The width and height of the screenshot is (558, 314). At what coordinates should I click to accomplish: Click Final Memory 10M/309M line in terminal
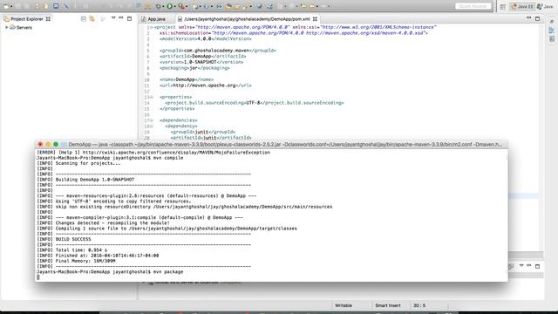[76, 261]
